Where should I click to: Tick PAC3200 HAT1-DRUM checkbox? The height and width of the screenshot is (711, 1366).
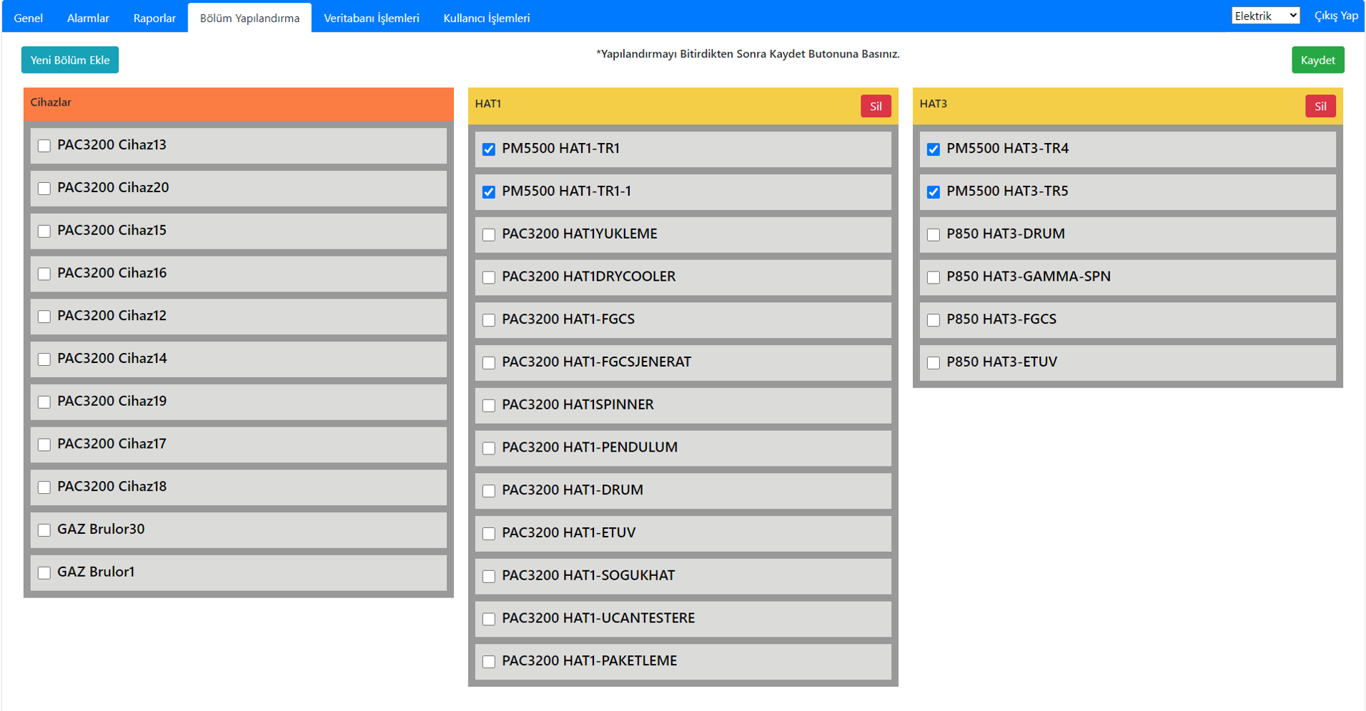[x=489, y=491]
